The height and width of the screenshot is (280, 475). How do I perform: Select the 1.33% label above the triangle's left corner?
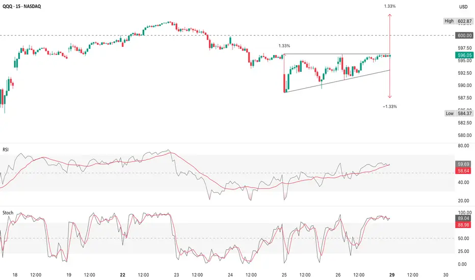coord(284,46)
